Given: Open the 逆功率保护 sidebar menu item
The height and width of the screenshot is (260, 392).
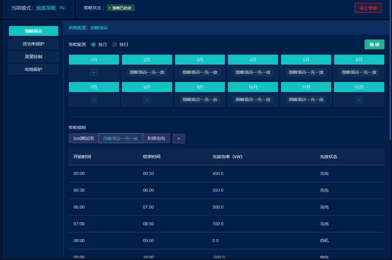Looking at the screenshot, I should (34, 44).
